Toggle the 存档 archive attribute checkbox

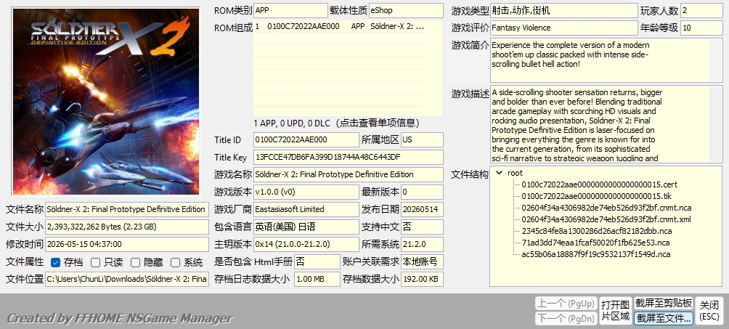tap(55, 262)
